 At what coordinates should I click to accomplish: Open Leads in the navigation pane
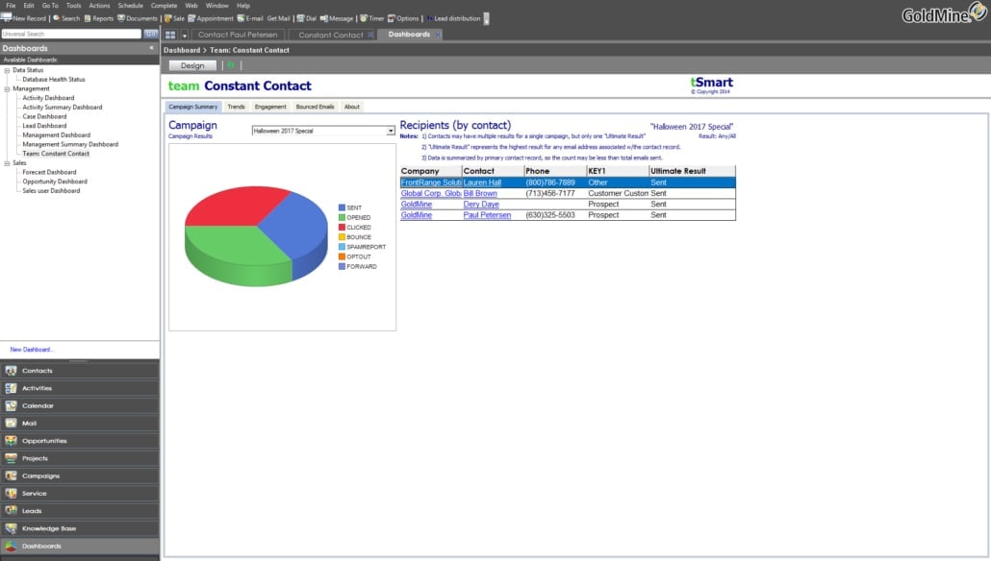(80, 511)
